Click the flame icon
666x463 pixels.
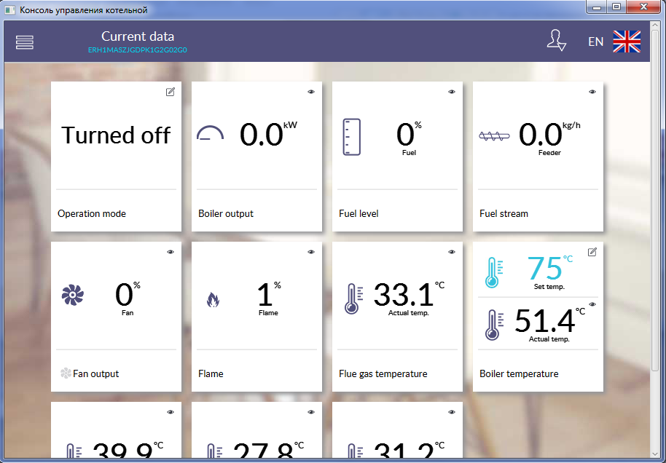point(213,301)
